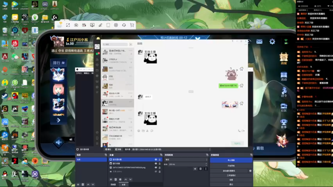Click the device frame rectangle toolbar icon
The width and height of the screenshot is (333, 187).
point(108,25)
